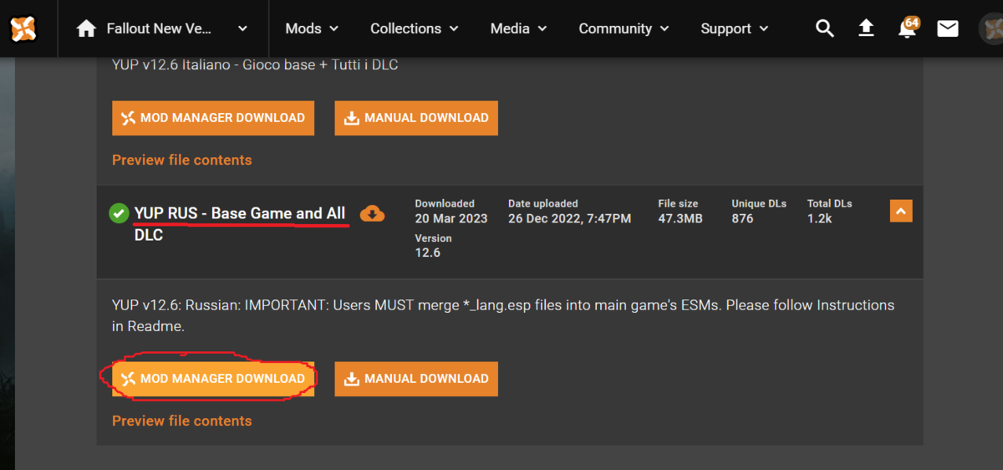Open Preview file contents under Russian file
The height and width of the screenshot is (470, 1003).
click(181, 421)
